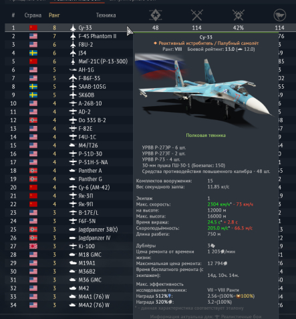Image resolution: width=296 pixels, height=319 pixels.
Task: Sort the table by Ранг column
Action: click(x=54, y=15)
